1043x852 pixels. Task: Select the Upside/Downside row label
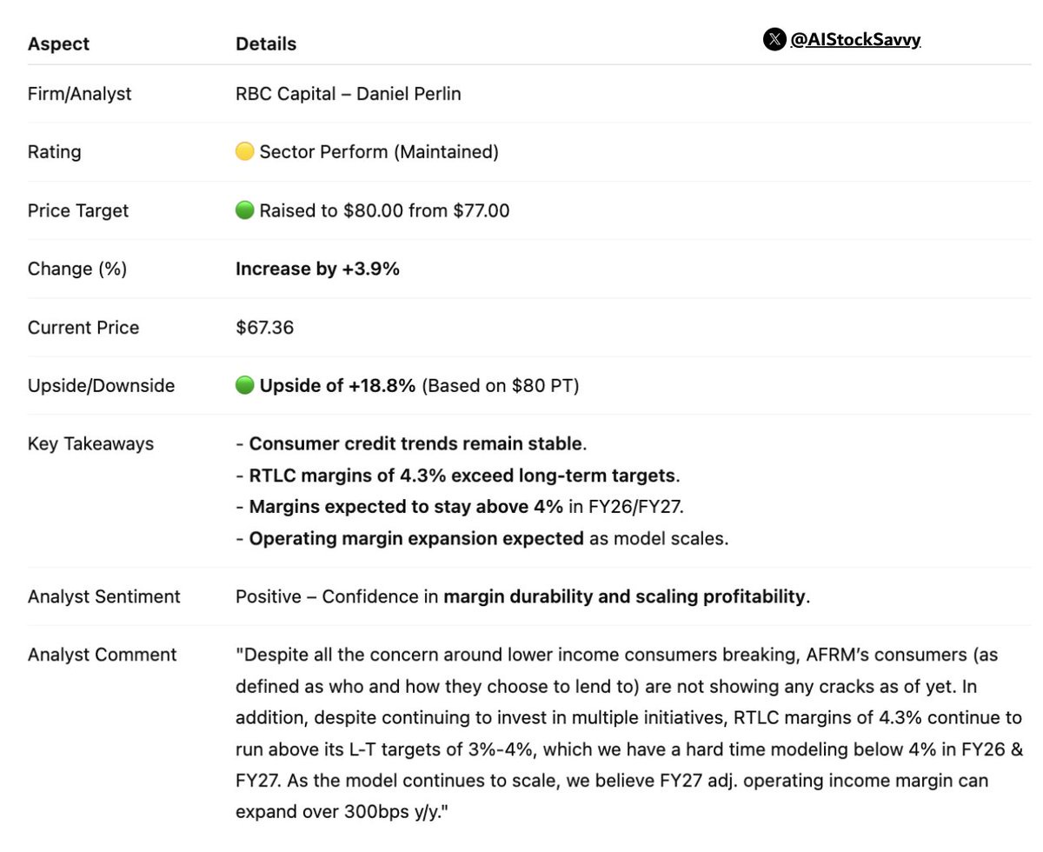click(x=101, y=385)
